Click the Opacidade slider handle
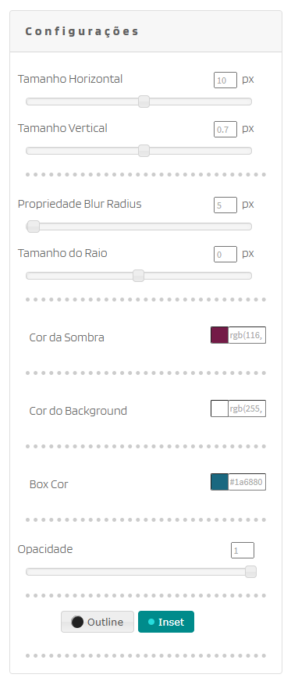Viewport: 291px width, 685px height. [250, 572]
